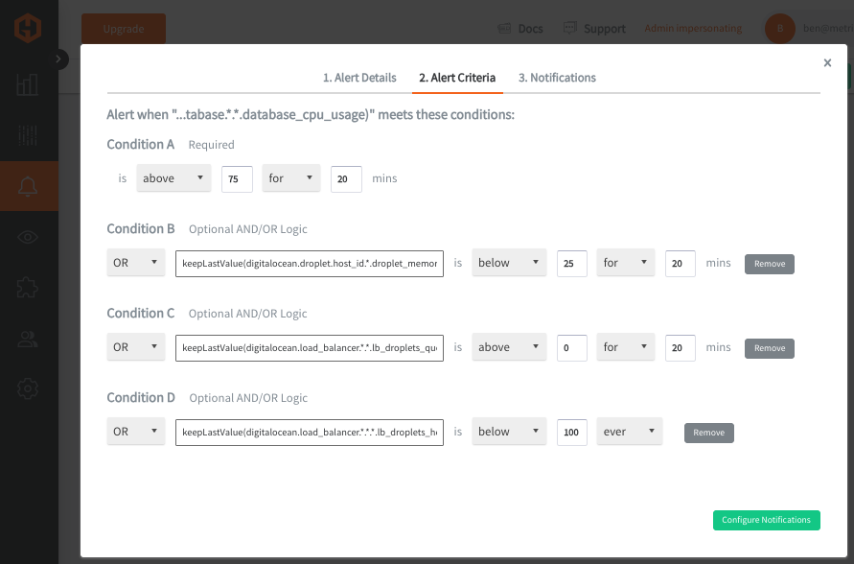Screen dimensions: 854x564
Task: Open Condition C 'above' comparison dropdown
Action: click(509, 347)
